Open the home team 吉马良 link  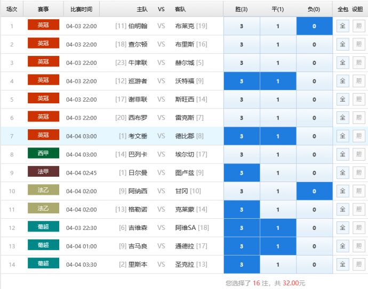pos(138,246)
